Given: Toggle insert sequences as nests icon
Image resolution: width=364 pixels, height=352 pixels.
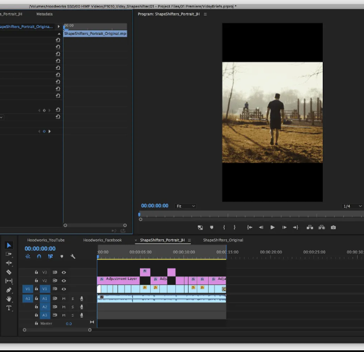Looking at the screenshot, I should (x=28, y=256).
